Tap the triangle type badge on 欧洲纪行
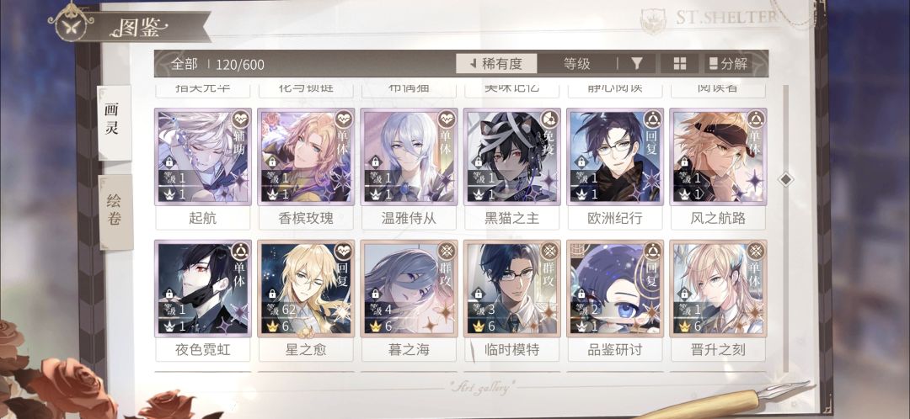The width and height of the screenshot is (910, 419). [x=652, y=119]
